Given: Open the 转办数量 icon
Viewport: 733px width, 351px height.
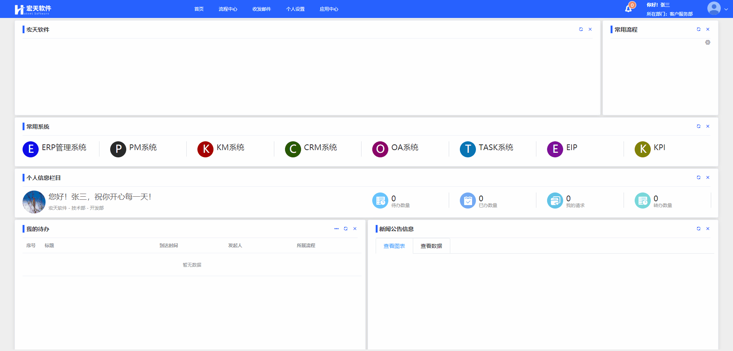Looking at the screenshot, I should point(642,201).
